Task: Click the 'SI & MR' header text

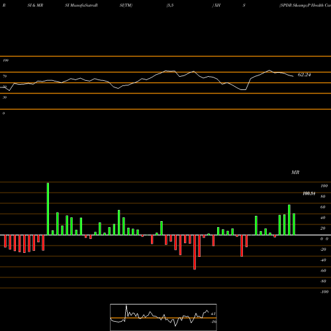Action: click(35, 5)
